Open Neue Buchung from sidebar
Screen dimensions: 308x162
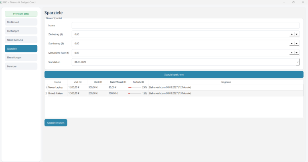[x=21, y=40]
